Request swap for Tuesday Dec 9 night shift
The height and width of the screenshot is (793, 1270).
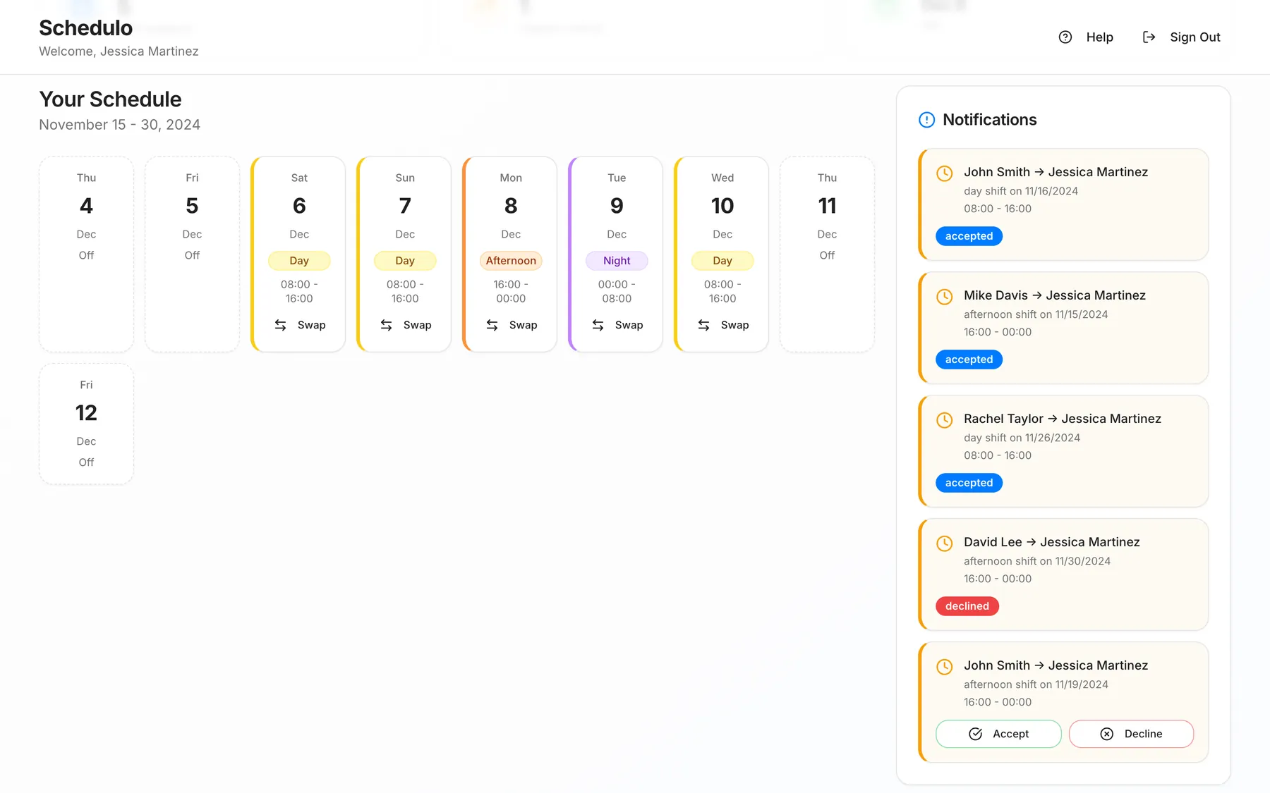[617, 325]
